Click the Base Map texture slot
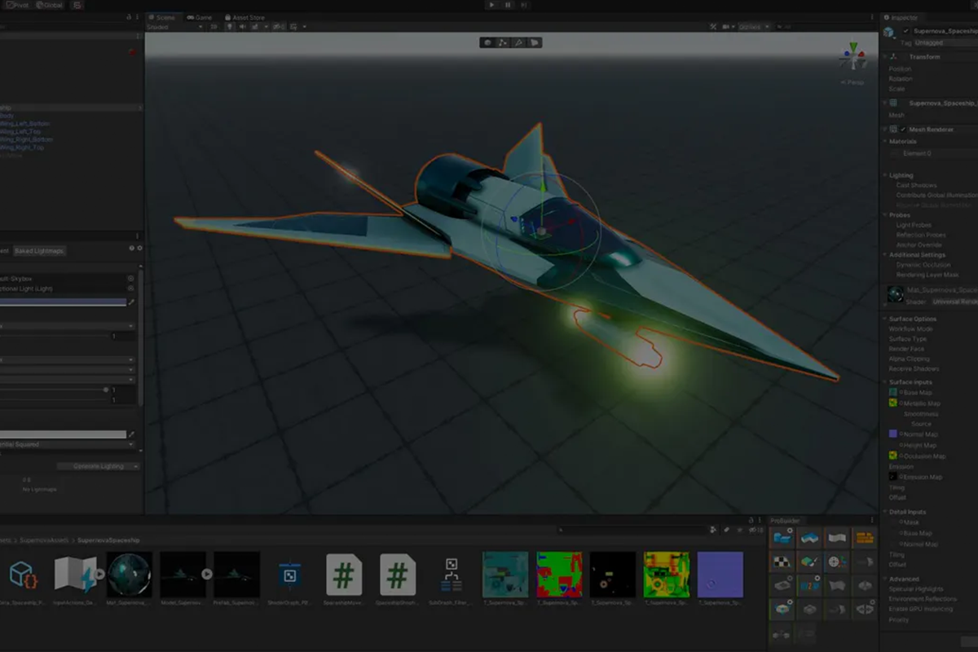978x652 pixels. point(893,393)
